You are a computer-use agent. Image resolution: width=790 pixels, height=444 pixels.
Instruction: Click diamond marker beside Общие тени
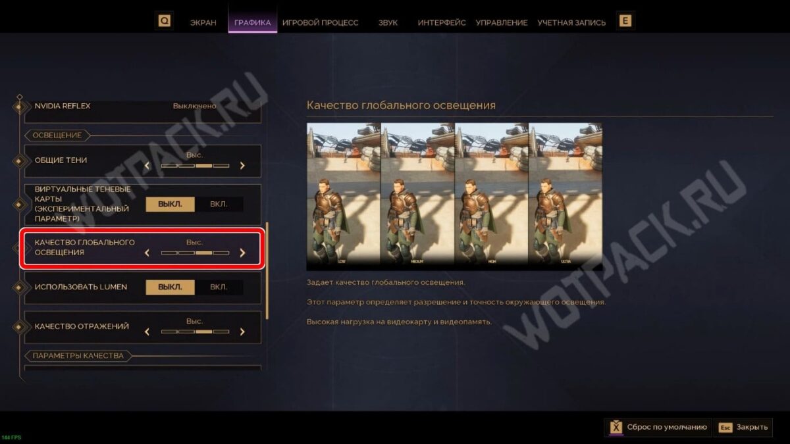point(18,160)
